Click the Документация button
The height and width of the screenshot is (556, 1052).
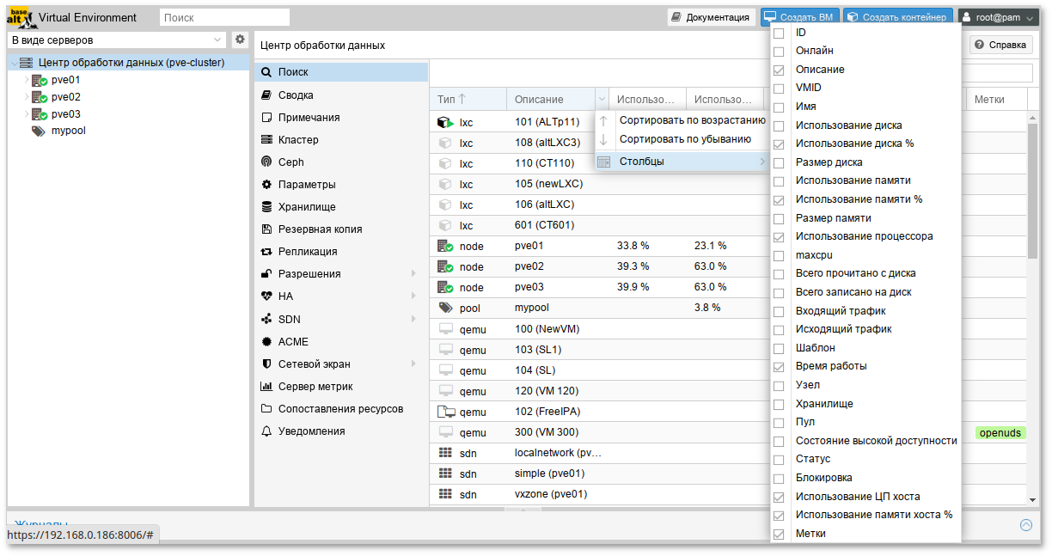point(711,17)
